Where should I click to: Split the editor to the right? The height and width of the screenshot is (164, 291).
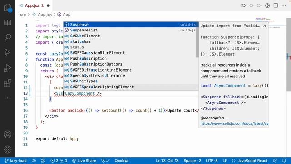276,5
